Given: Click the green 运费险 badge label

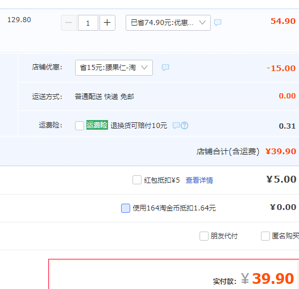Looking at the screenshot, I should click(97, 125).
